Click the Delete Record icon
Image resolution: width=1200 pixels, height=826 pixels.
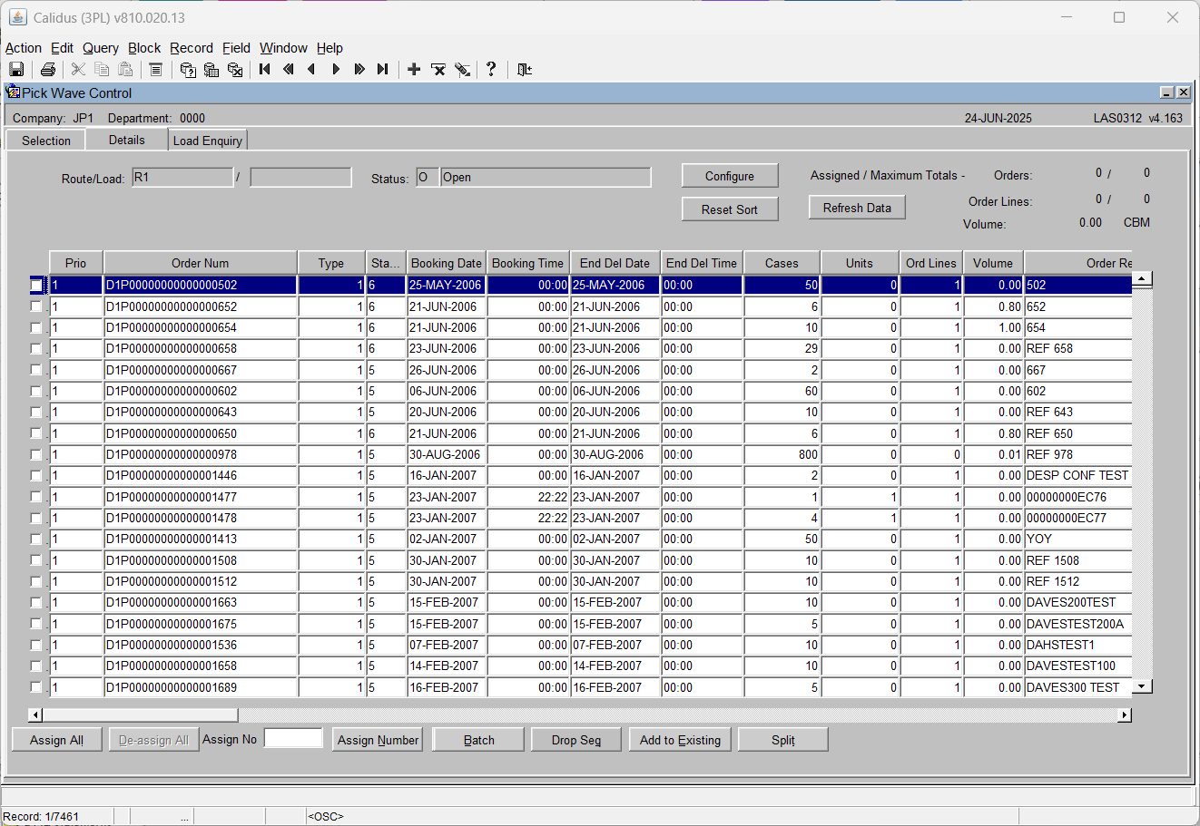pyautogui.click(x=438, y=70)
